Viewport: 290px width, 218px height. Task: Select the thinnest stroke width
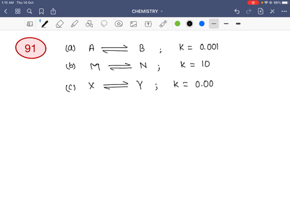pyautogui.click(x=214, y=24)
